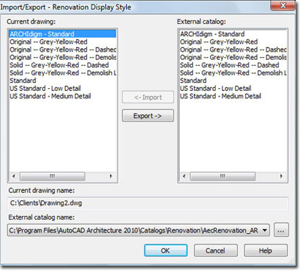Choose Standard in the External catalog list

[193, 81]
